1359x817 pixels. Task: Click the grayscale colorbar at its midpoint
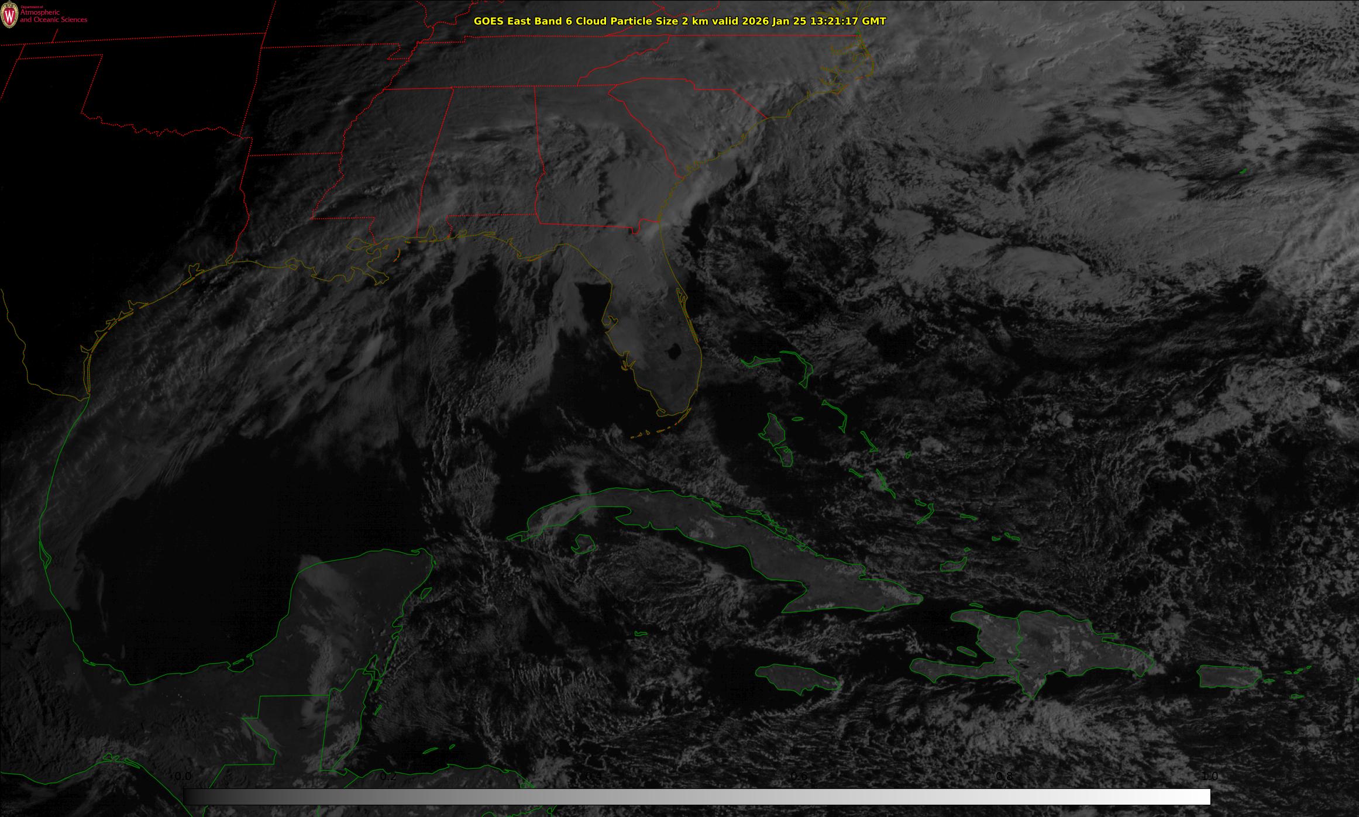[696, 797]
